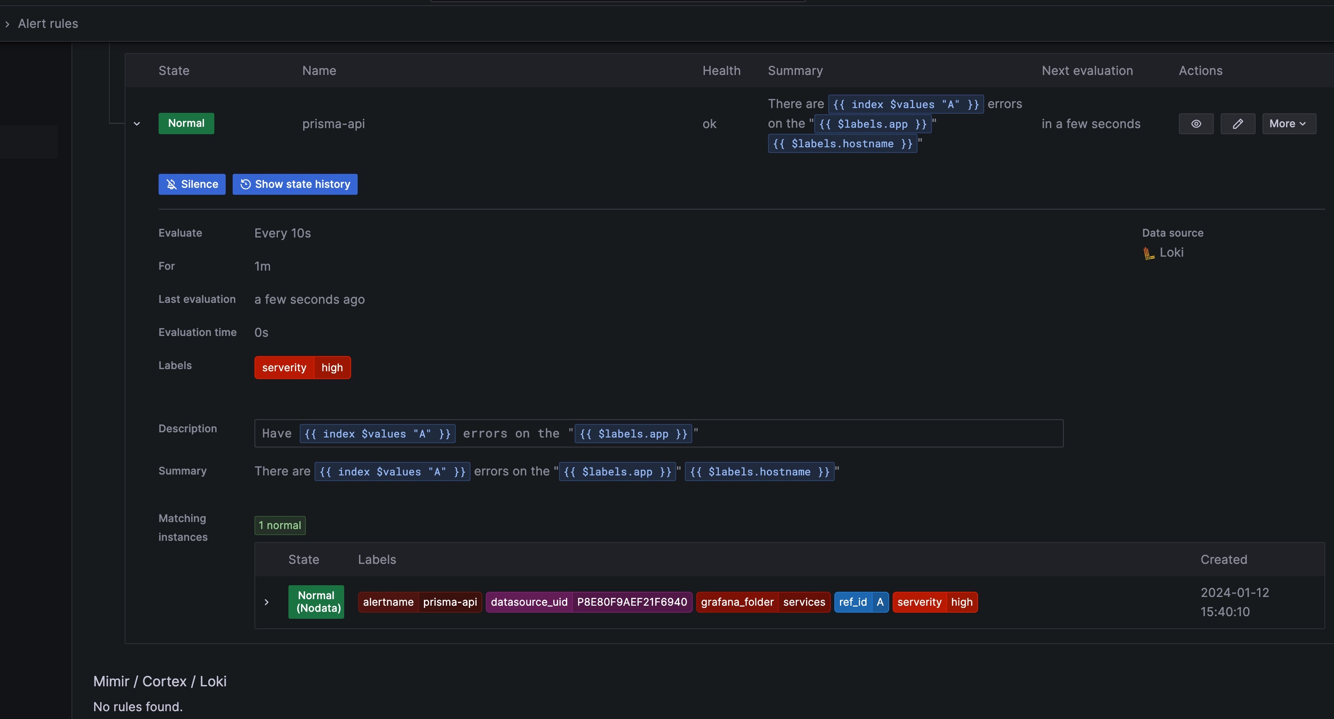Image resolution: width=1334 pixels, height=719 pixels.
Task: Click the State column header of rules table
Action: pyautogui.click(x=174, y=71)
